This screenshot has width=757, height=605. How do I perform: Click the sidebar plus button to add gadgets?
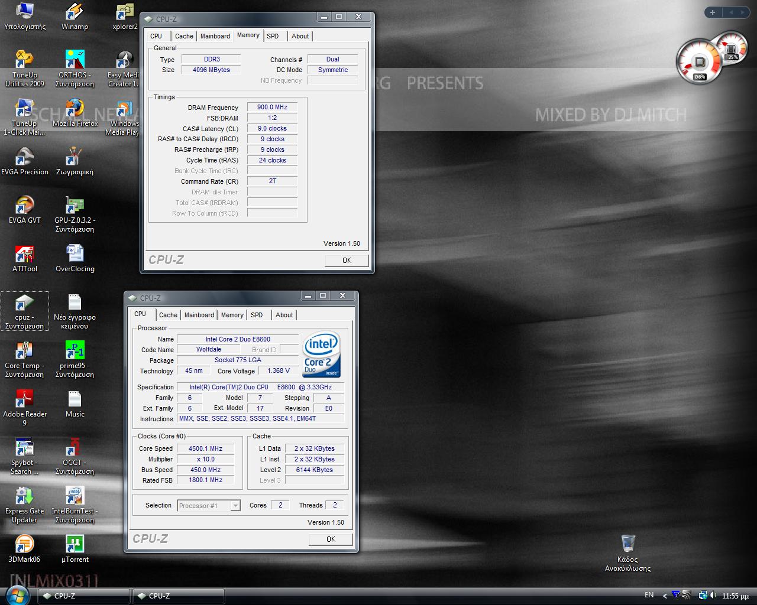[713, 12]
